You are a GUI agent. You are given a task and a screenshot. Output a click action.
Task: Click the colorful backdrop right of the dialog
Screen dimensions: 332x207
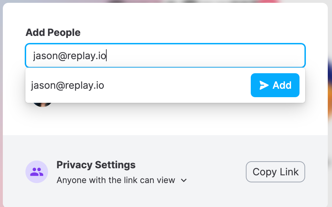click(330, 106)
